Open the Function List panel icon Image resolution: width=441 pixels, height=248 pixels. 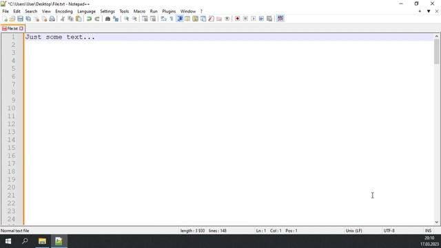(212, 19)
